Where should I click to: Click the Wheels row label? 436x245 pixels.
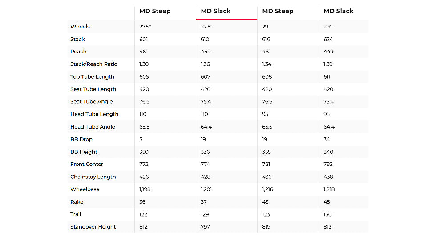point(80,27)
